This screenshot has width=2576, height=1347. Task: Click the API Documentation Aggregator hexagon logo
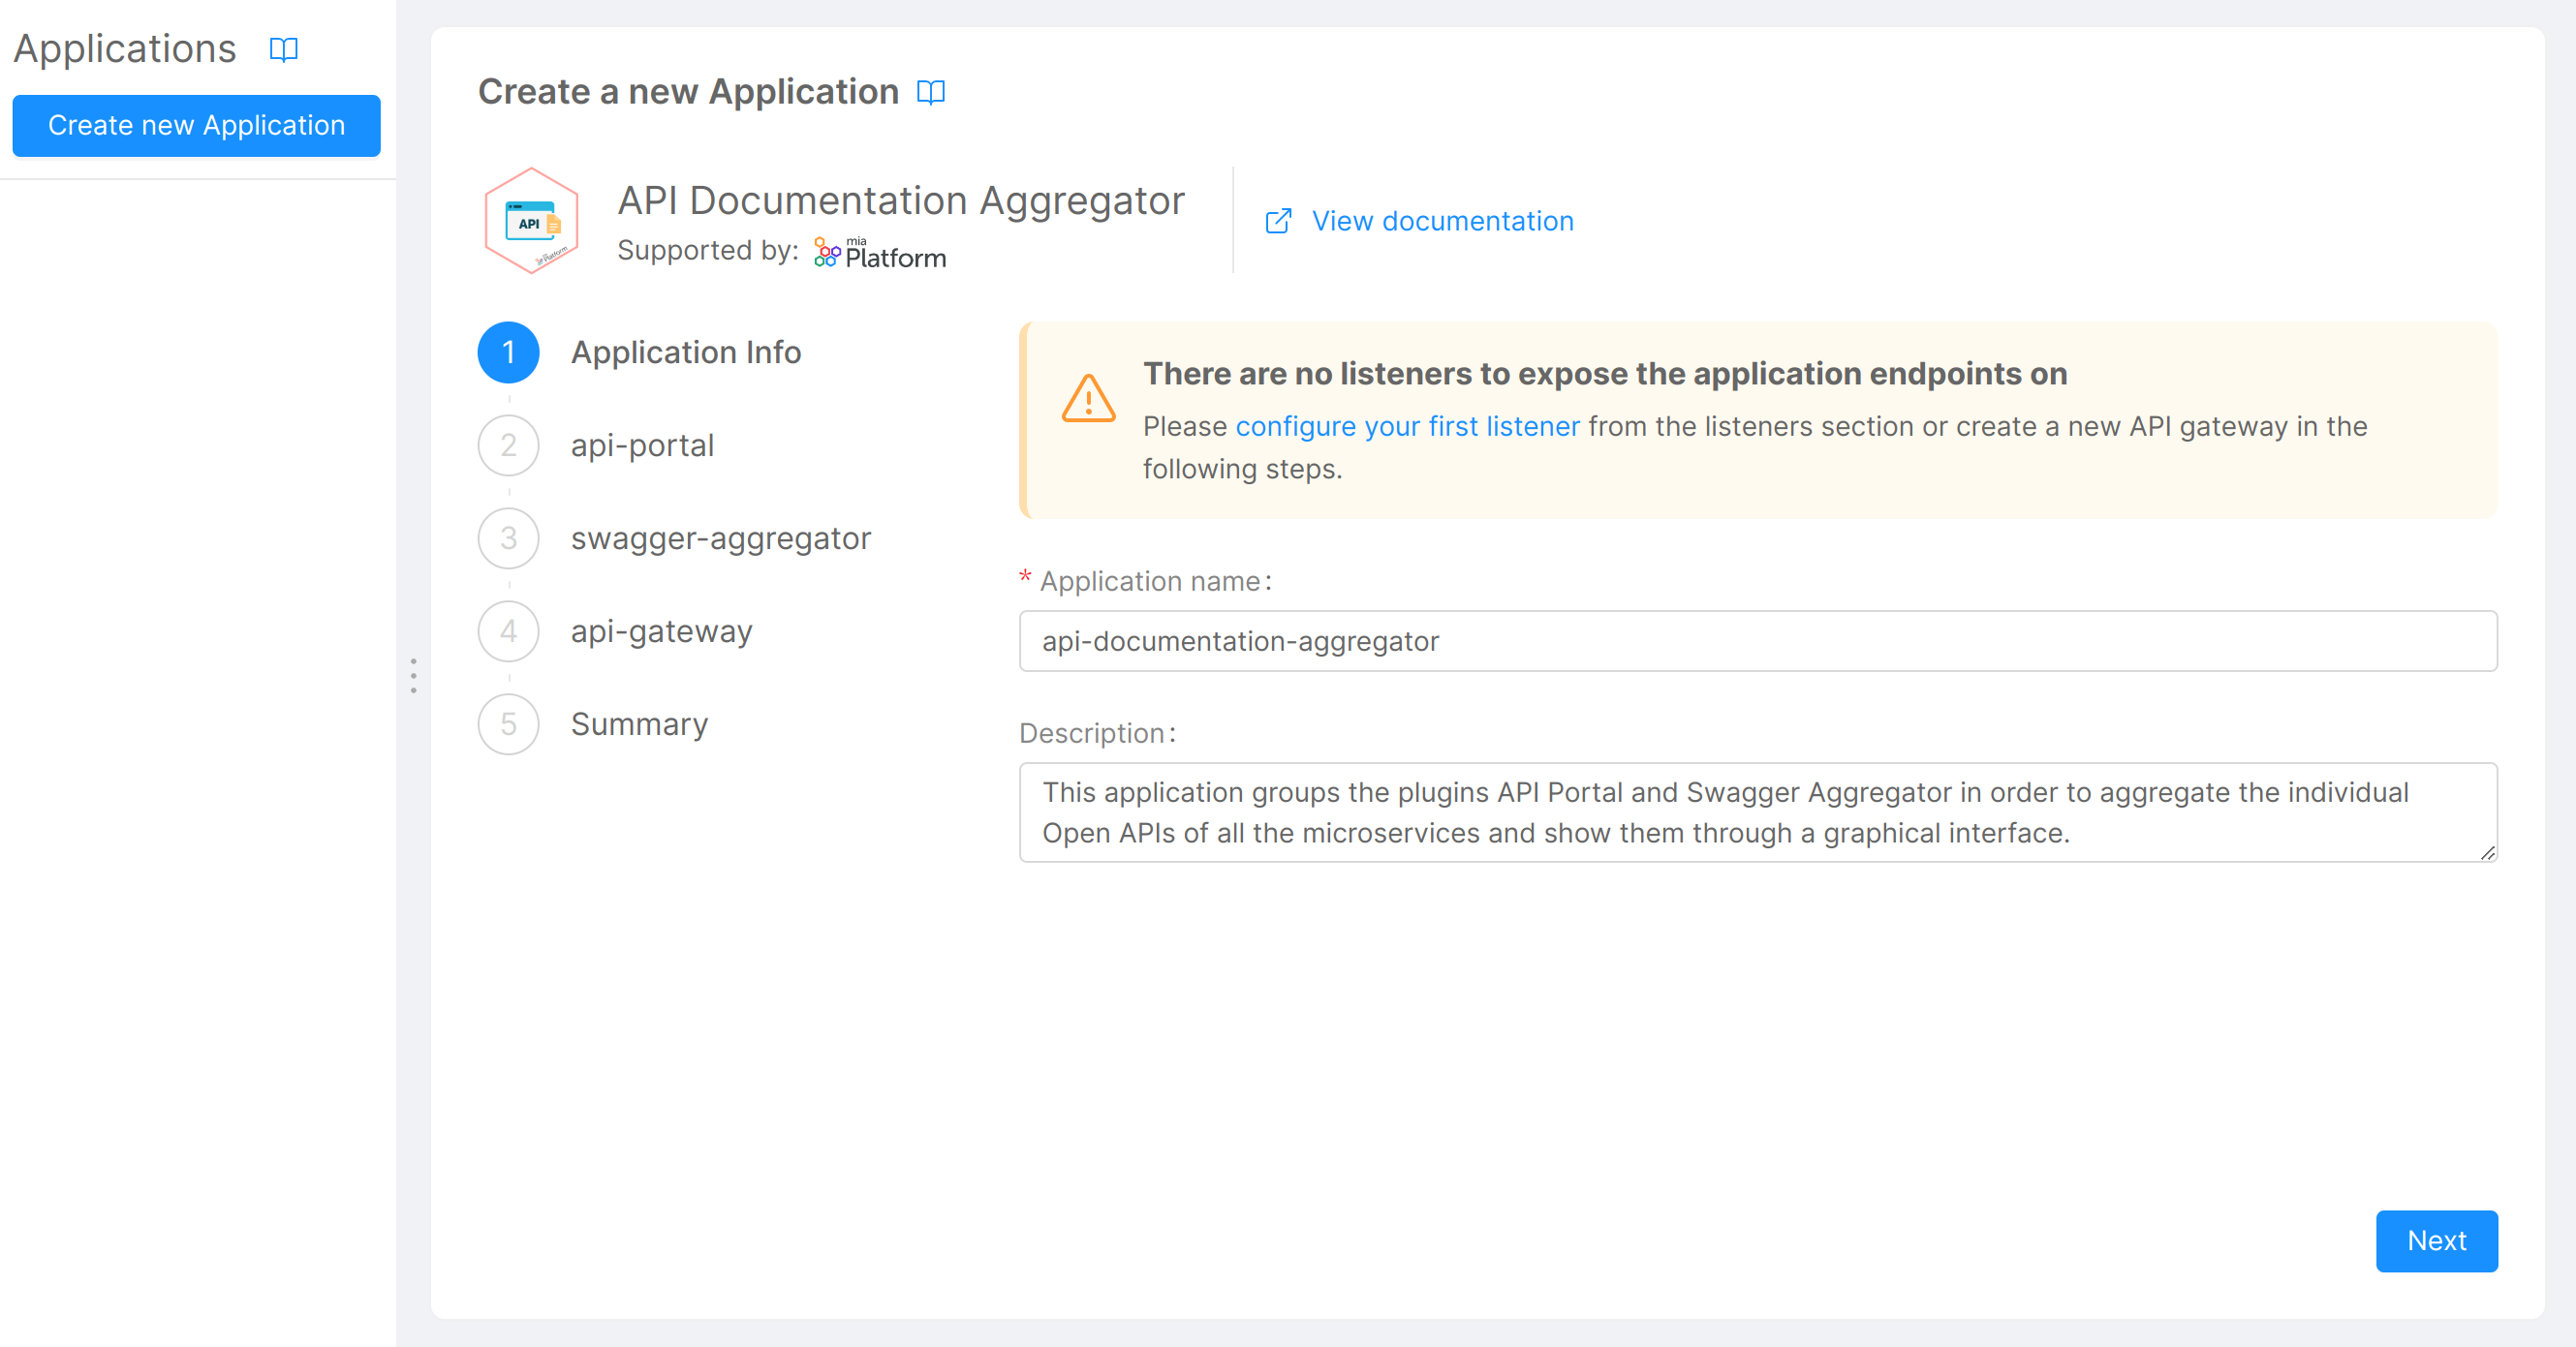pos(531,221)
